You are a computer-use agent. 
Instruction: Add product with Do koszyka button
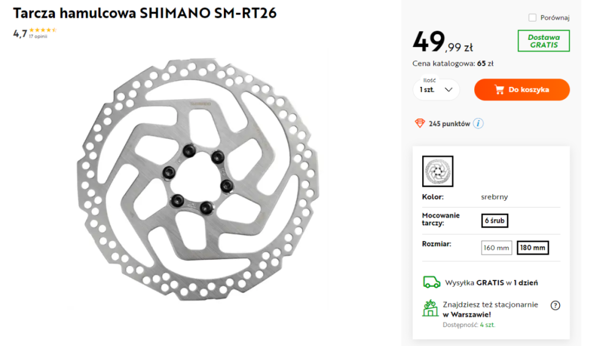(x=521, y=90)
